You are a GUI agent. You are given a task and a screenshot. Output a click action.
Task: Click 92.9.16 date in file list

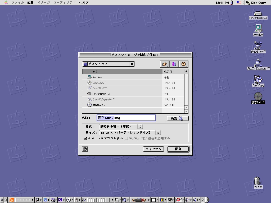(170, 105)
